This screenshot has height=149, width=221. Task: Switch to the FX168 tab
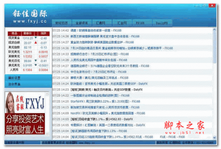pos(142,23)
